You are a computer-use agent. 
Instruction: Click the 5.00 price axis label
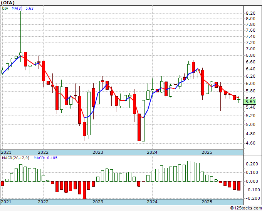[250, 124]
